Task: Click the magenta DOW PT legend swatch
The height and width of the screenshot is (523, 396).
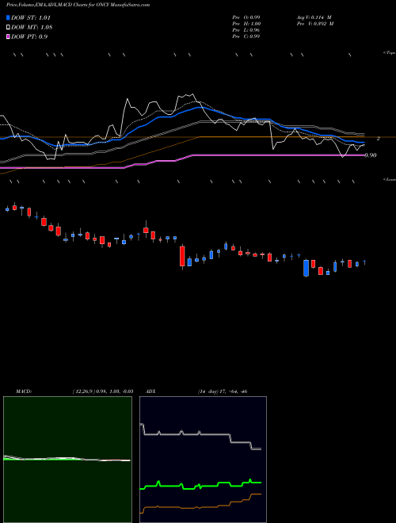Action: [8, 36]
